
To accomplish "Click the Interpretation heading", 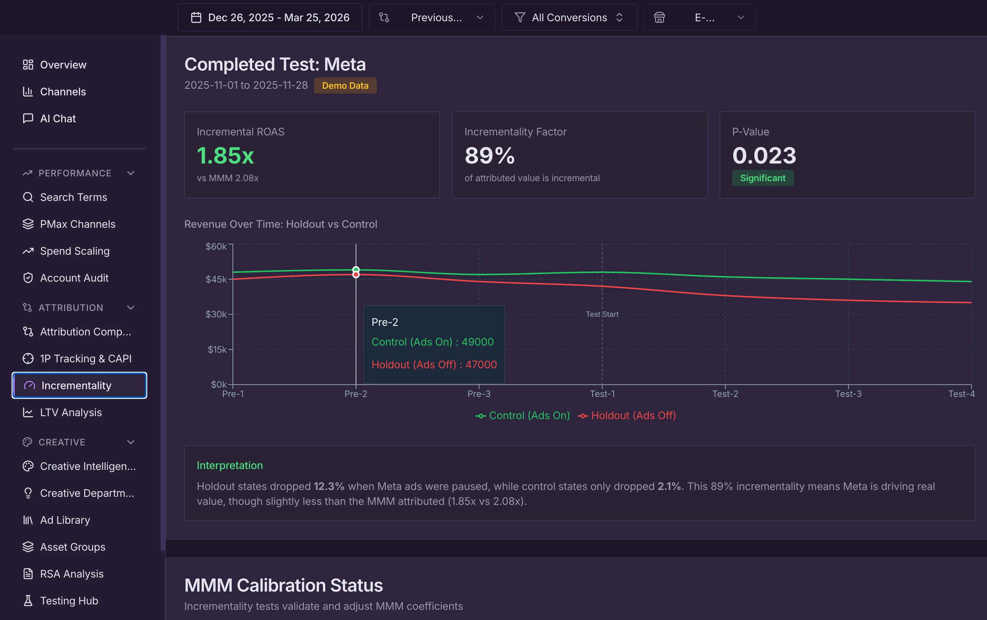I will point(230,465).
